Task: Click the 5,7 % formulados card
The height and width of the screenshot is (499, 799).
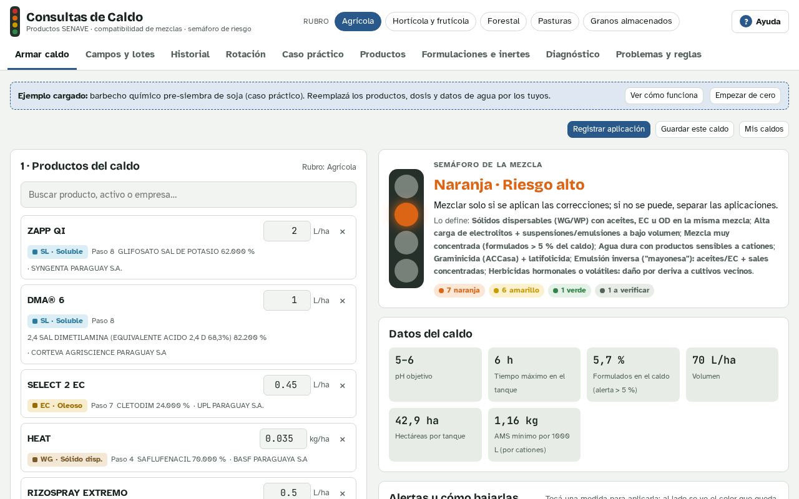Action: (633, 374)
